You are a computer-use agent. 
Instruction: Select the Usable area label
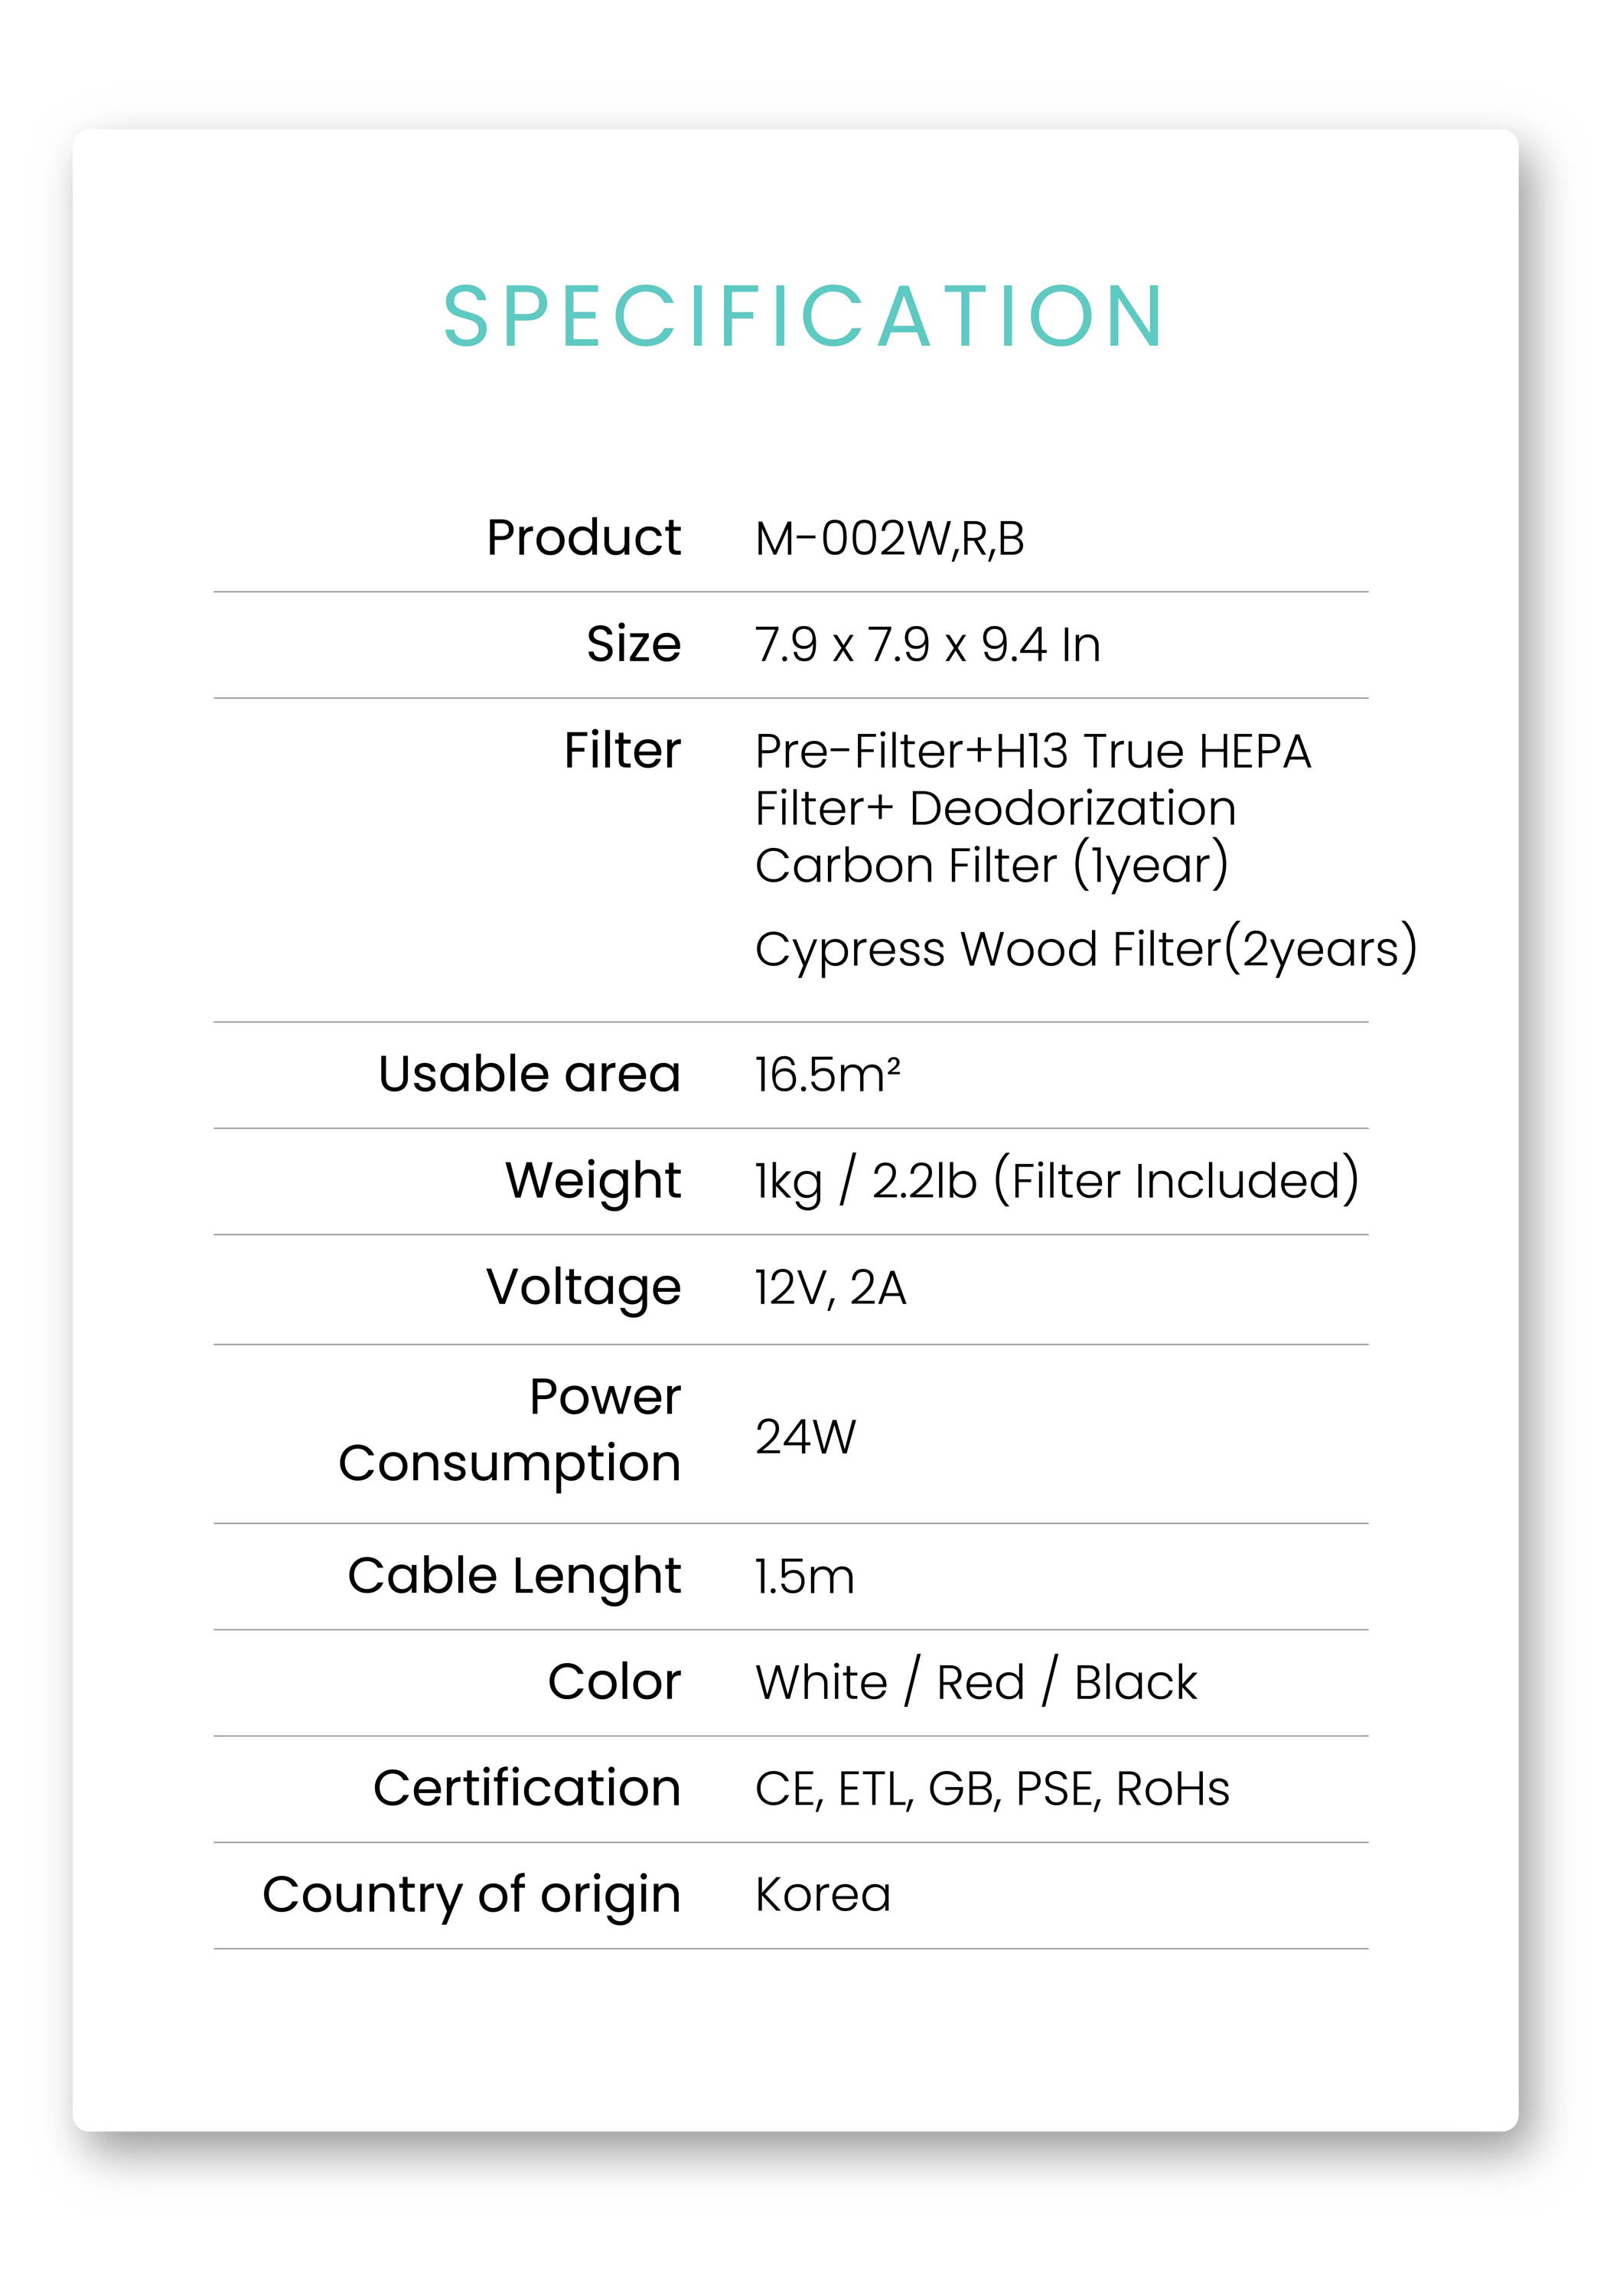click(529, 1073)
